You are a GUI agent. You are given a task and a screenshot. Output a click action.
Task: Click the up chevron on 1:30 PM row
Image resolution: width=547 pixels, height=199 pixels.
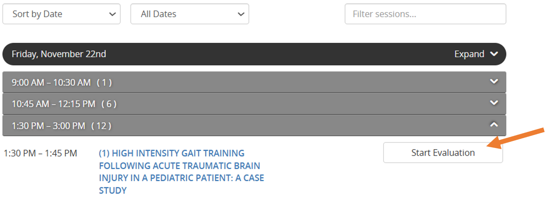click(x=494, y=125)
